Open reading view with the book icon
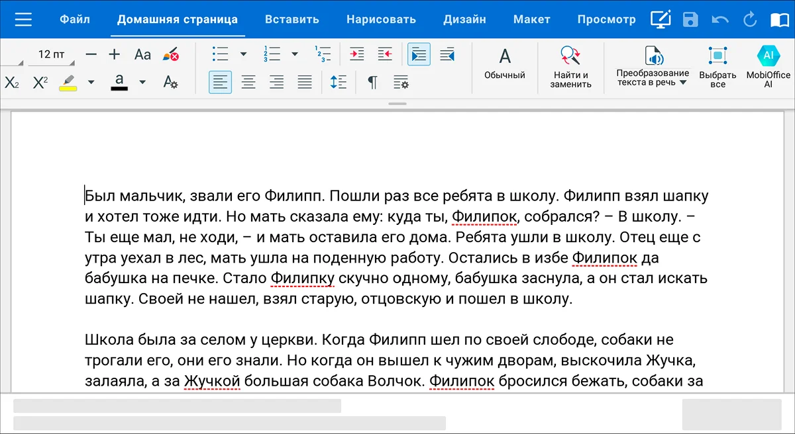Screen dimensions: 795x434 pyautogui.click(x=780, y=19)
